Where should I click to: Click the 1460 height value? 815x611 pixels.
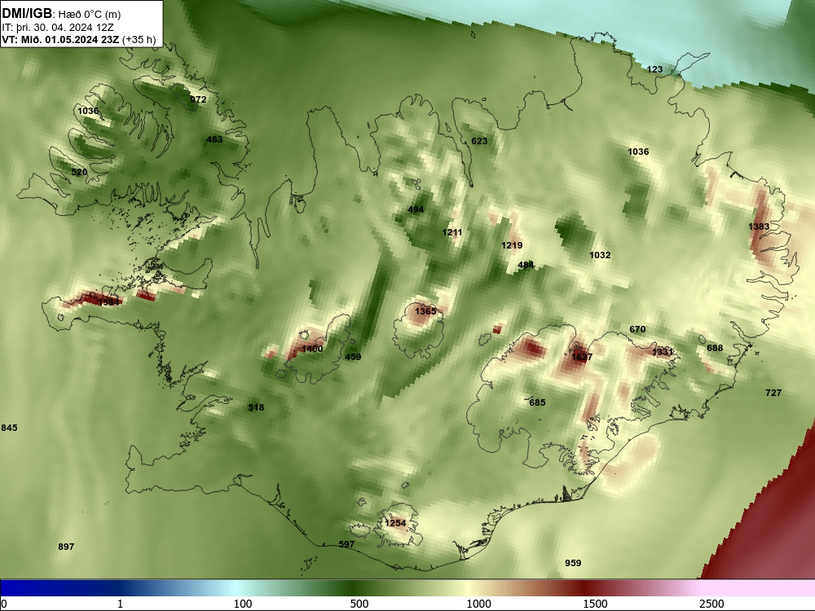coord(312,349)
